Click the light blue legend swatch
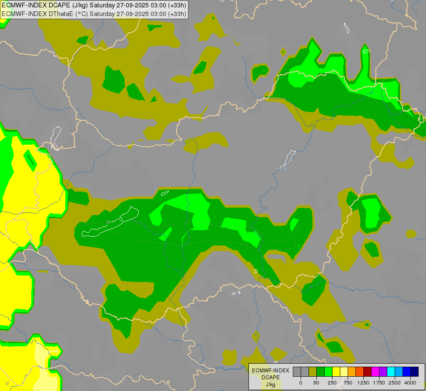The height and width of the screenshot is (391, 426). click(x=399, y=371)
